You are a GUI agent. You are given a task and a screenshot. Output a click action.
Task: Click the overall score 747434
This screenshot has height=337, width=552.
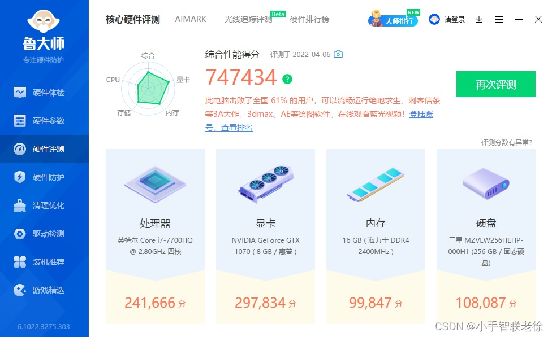tap(241, 77)
